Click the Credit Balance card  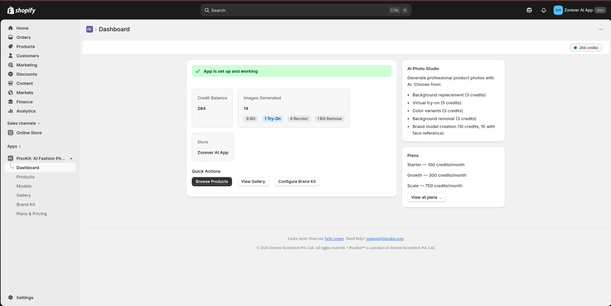[x=212, y=108]
